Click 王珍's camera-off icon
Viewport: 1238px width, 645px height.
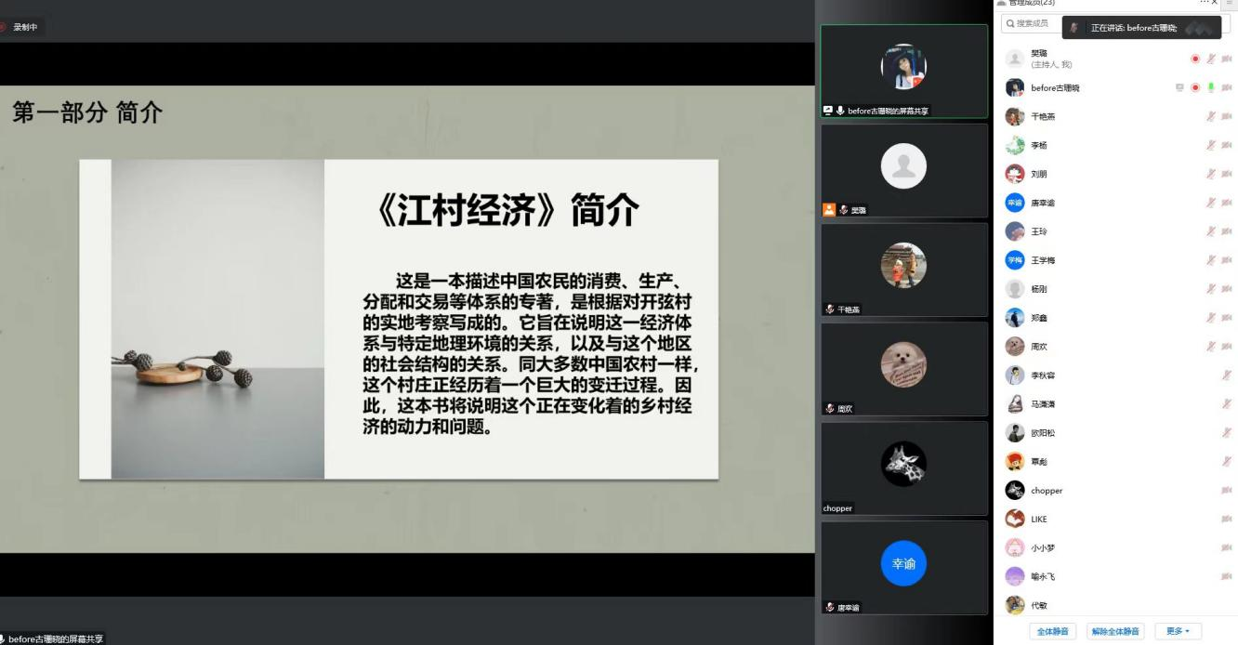click(x=1227, y=231)
